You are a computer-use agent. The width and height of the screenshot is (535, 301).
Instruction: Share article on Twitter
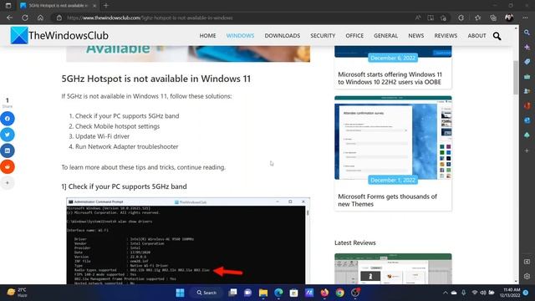[8, 135]
